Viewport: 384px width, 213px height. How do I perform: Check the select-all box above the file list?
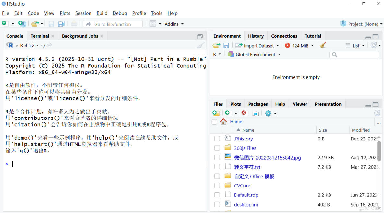click(214, 122)
